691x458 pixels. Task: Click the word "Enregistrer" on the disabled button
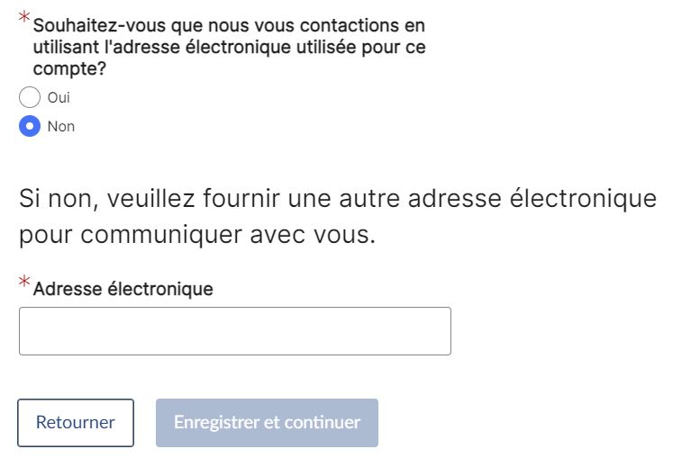(x=214, y=423)
